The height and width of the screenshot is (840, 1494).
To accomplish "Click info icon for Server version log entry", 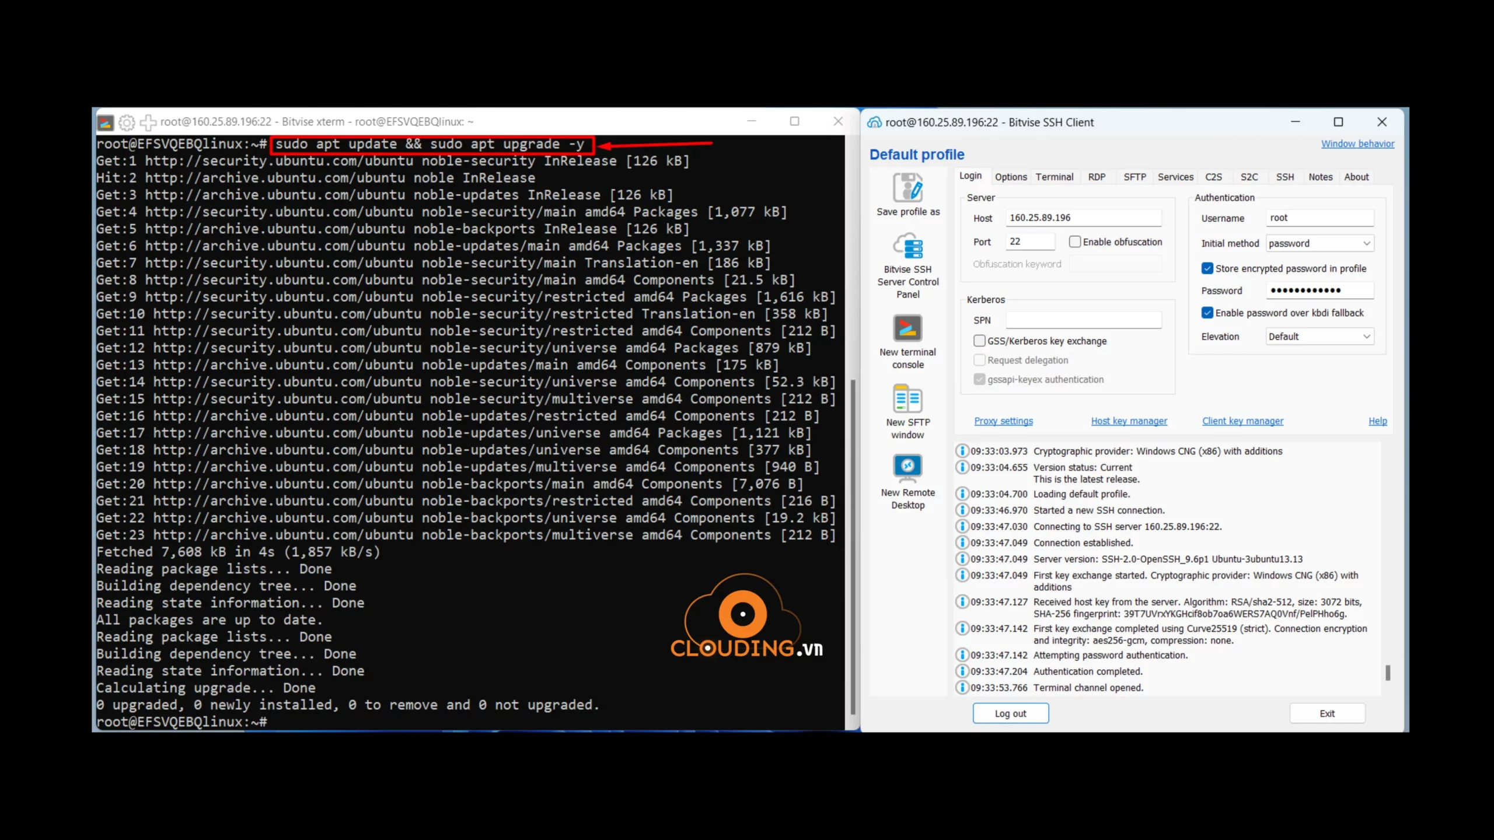I will pyautogui.click(x=962, y=559).
